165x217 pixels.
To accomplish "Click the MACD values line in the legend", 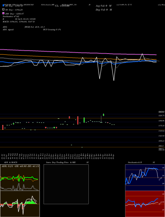I will click(x=18, y=22).
